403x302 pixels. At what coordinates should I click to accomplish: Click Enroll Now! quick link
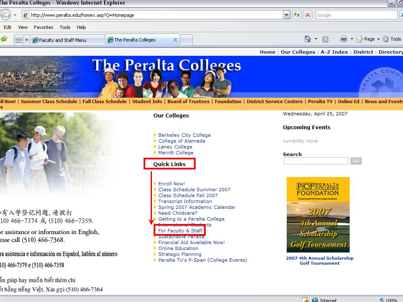coord(171,184)
